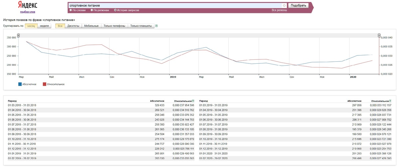Screen dimensions: 399x167
Task: Group the history by месяц
Action: (x=31, y=26)
